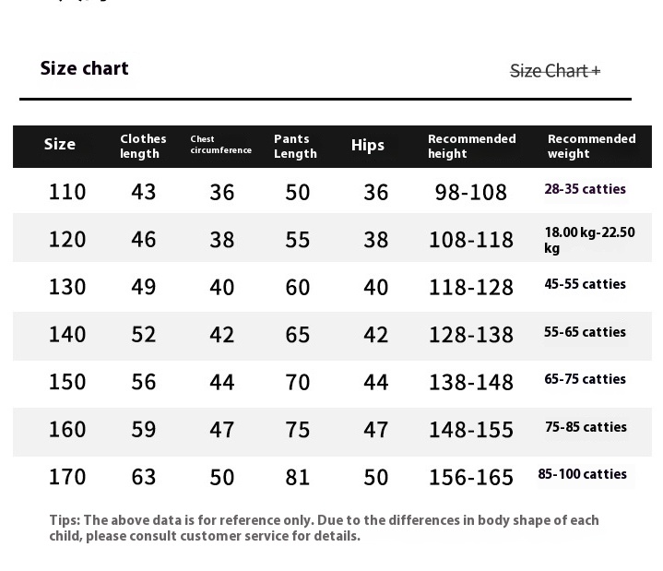Click the Recommended height column header
Image resolution: width=663 pixels, height=571 pixels.
(471, 146)
